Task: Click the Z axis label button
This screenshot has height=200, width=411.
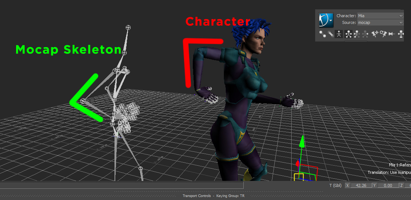Action: click(401, 185)
